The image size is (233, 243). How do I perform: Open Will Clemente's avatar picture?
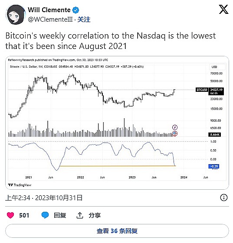pyautogui.click(x=15, y=15)
